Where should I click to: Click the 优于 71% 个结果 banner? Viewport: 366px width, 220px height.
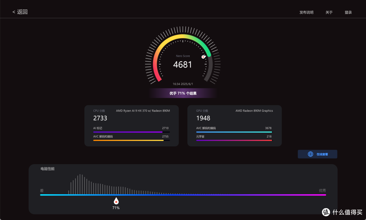pos(183,93)
